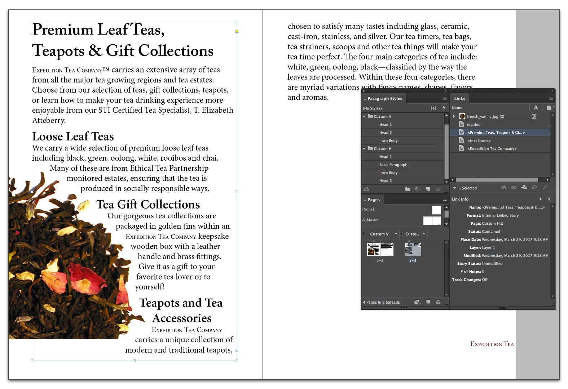Collapse the Custom V style group

(364, 116)
